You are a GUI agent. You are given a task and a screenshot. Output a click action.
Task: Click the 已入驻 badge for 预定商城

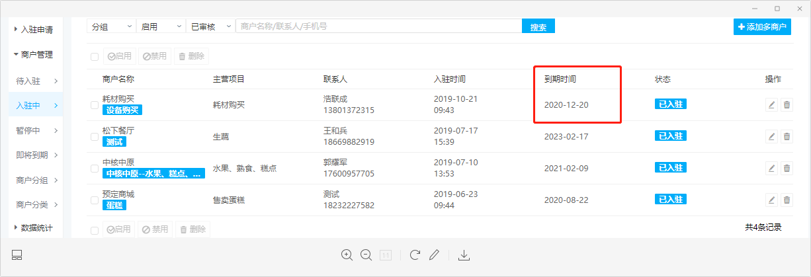[671, 200]
